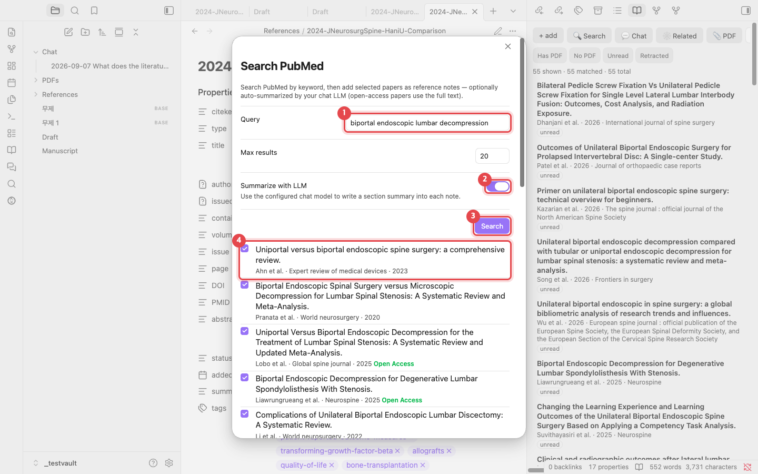Screen dimensions: 758x474
Task: Filter library by Has PDF
Action: coord(550,56)
